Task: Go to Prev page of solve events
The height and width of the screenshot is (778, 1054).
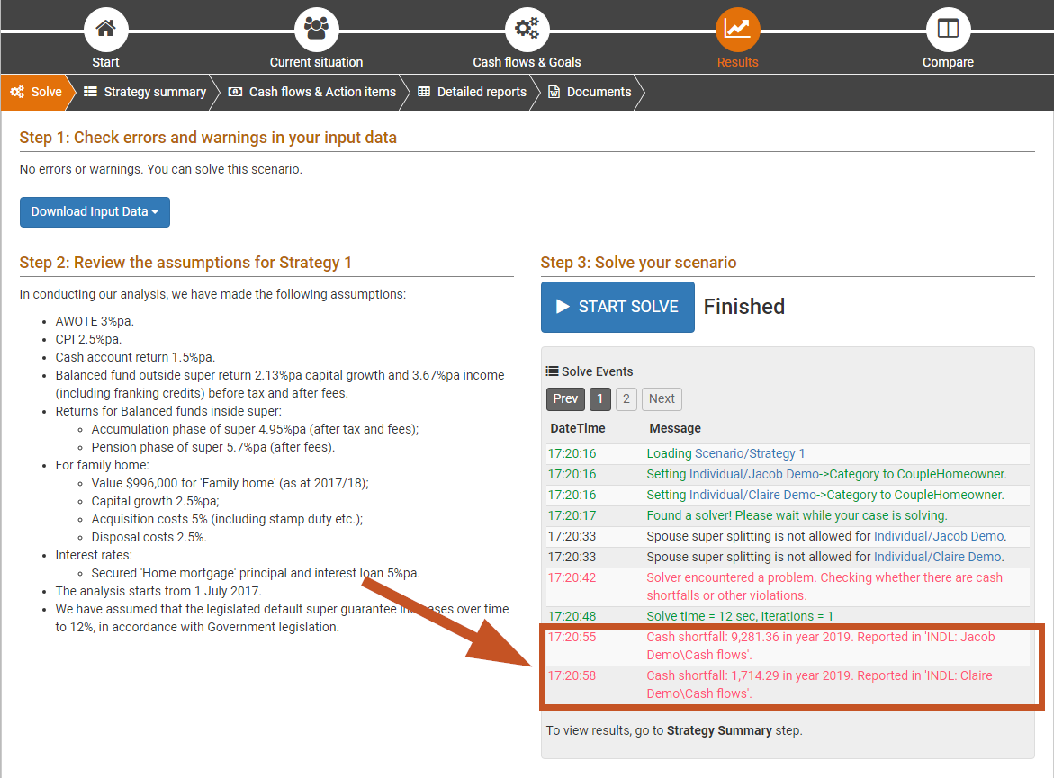Action: [565, 398]
